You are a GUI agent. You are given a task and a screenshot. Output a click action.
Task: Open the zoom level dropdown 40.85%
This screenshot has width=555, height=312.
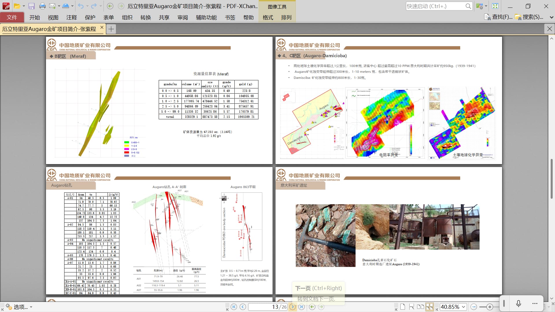tap(464, 307)
